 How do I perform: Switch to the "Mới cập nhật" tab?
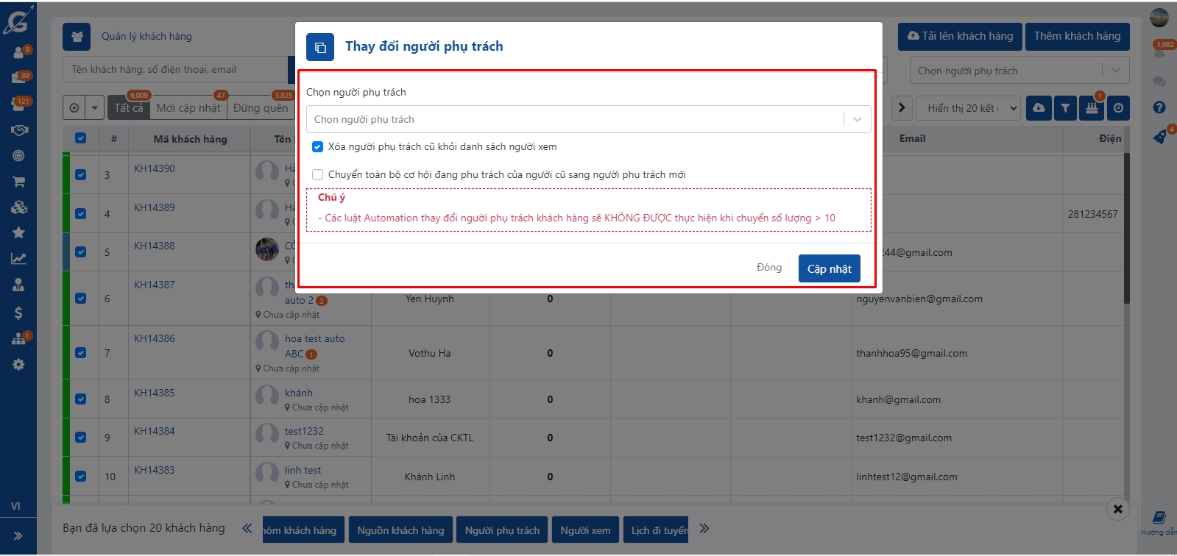point(188,108)
